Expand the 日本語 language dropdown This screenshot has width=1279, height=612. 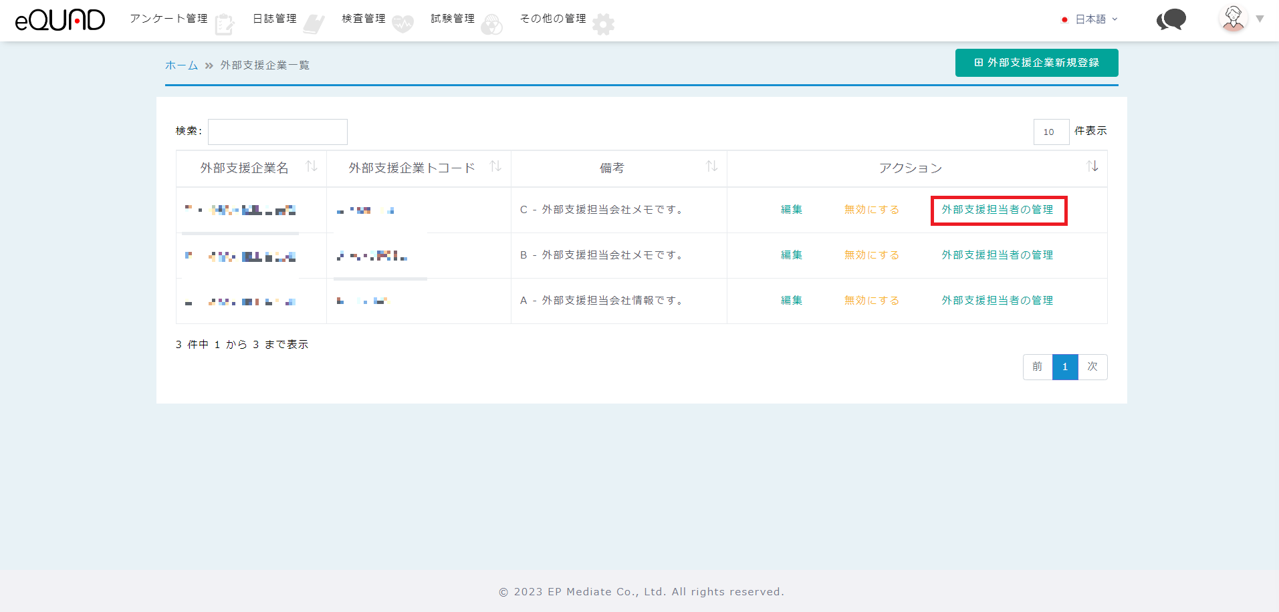(x=1090, y=19)
